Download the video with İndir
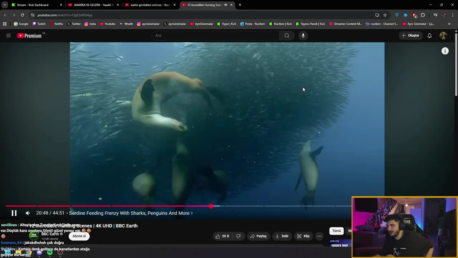Screen dimensions: 458x258 click(282, 236)
